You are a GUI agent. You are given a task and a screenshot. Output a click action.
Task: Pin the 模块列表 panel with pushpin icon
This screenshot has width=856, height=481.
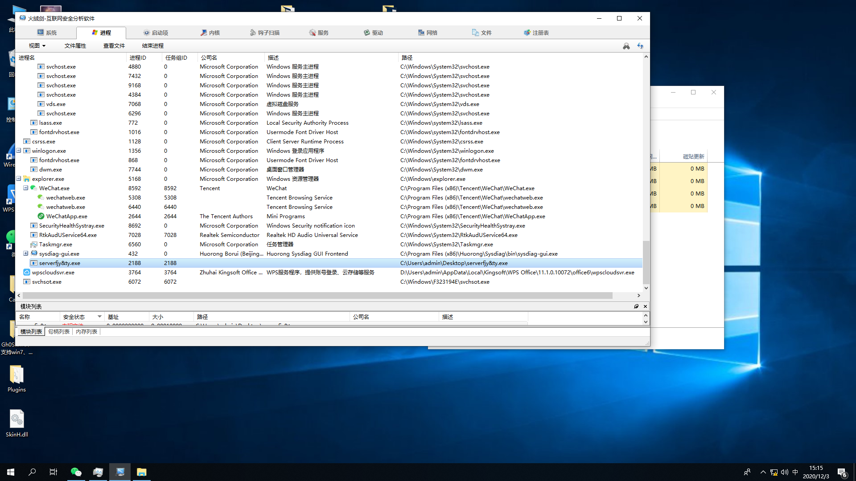[x=636, y=306]
